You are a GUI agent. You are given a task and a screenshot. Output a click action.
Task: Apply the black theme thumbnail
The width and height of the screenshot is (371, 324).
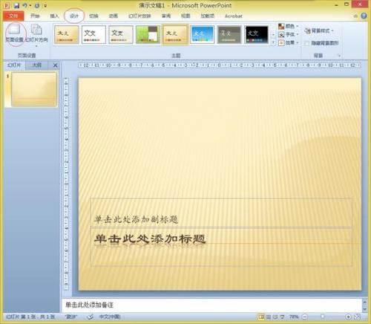click(256, 35)
